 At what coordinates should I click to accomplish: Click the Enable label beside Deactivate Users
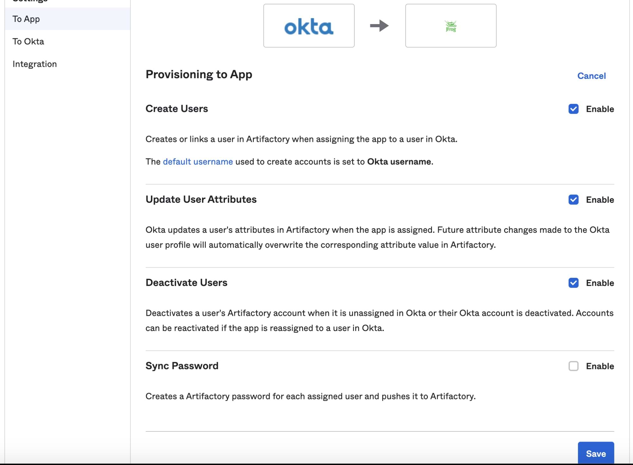tap(600, 283)
